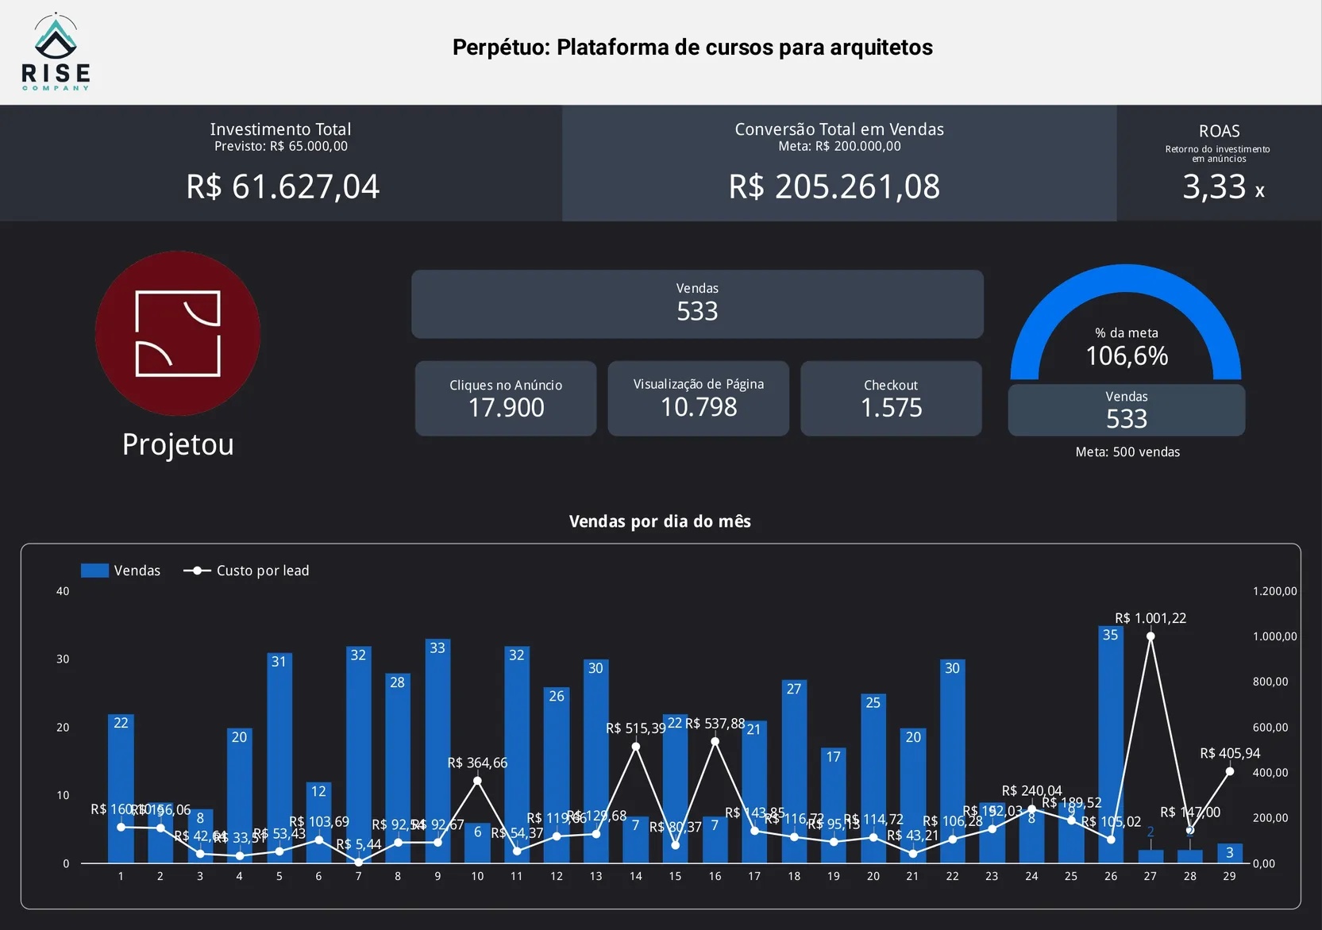Screen dimensions: 1322x930
Task: Click the R$ 537,88 data point marker
Action: (x=715, y=741)
